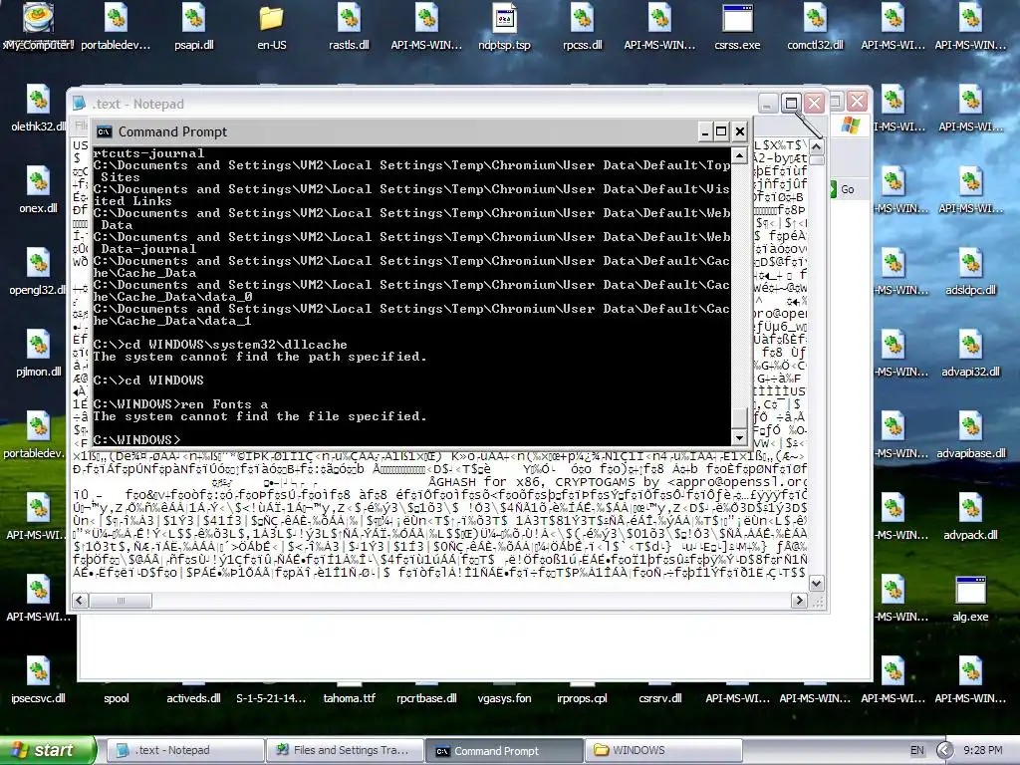Select the irprops.cpl control panel file
Screen dimensions: 1020x765
(x=582, y=698)
